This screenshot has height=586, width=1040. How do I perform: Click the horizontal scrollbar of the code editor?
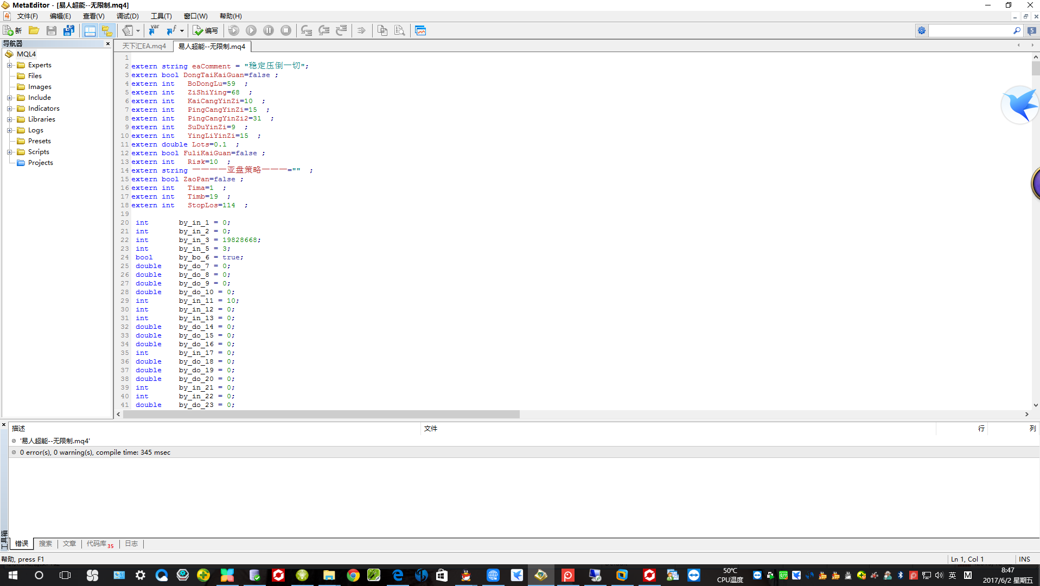point(321,415)
